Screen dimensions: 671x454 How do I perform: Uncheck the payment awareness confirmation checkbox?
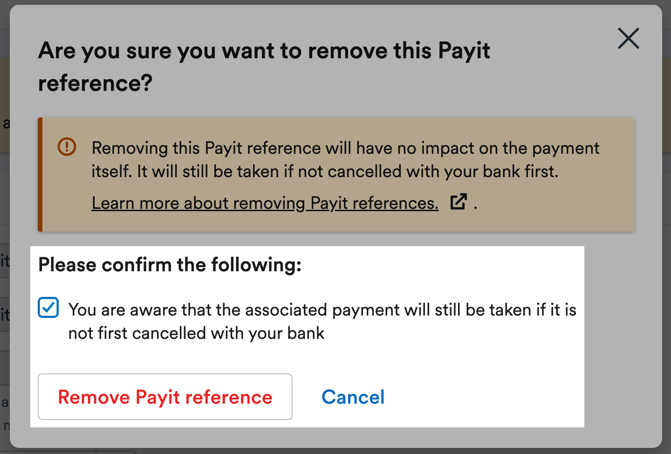pos(48,308)
